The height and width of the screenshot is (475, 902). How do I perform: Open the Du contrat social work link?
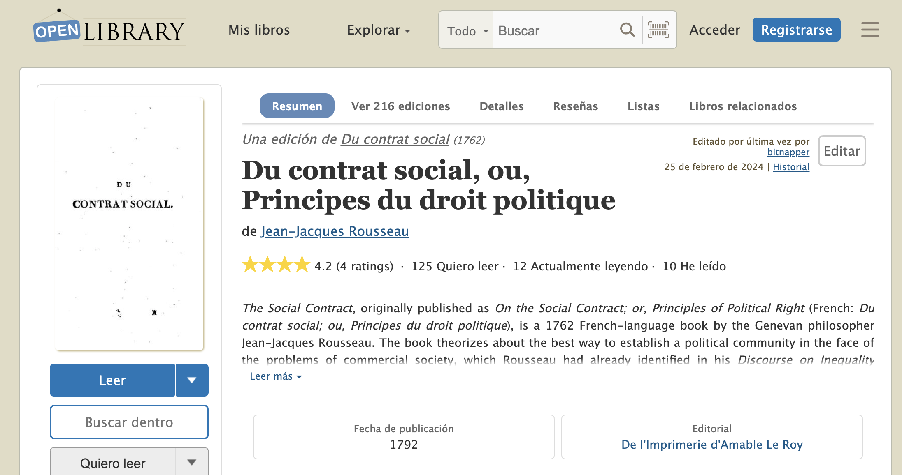pyautogui.click(x=395, y=139)
